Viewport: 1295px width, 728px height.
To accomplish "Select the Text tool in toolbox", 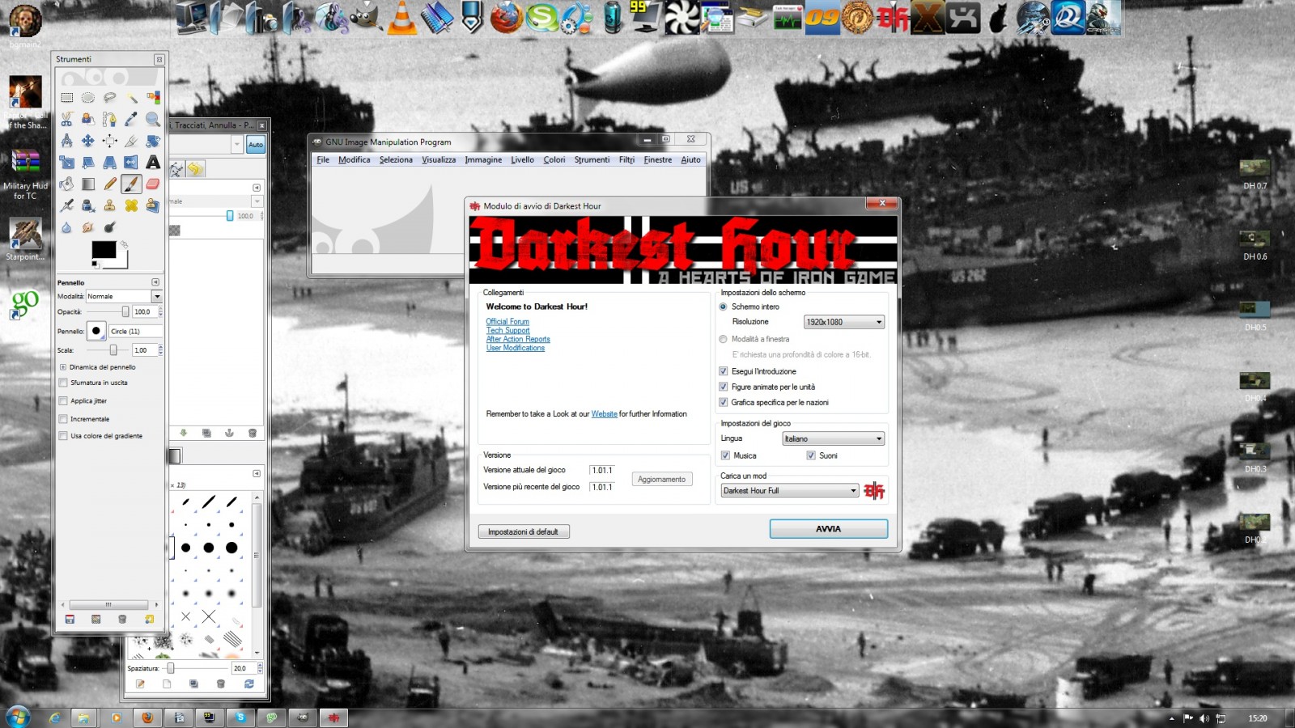I will point(153,163).
